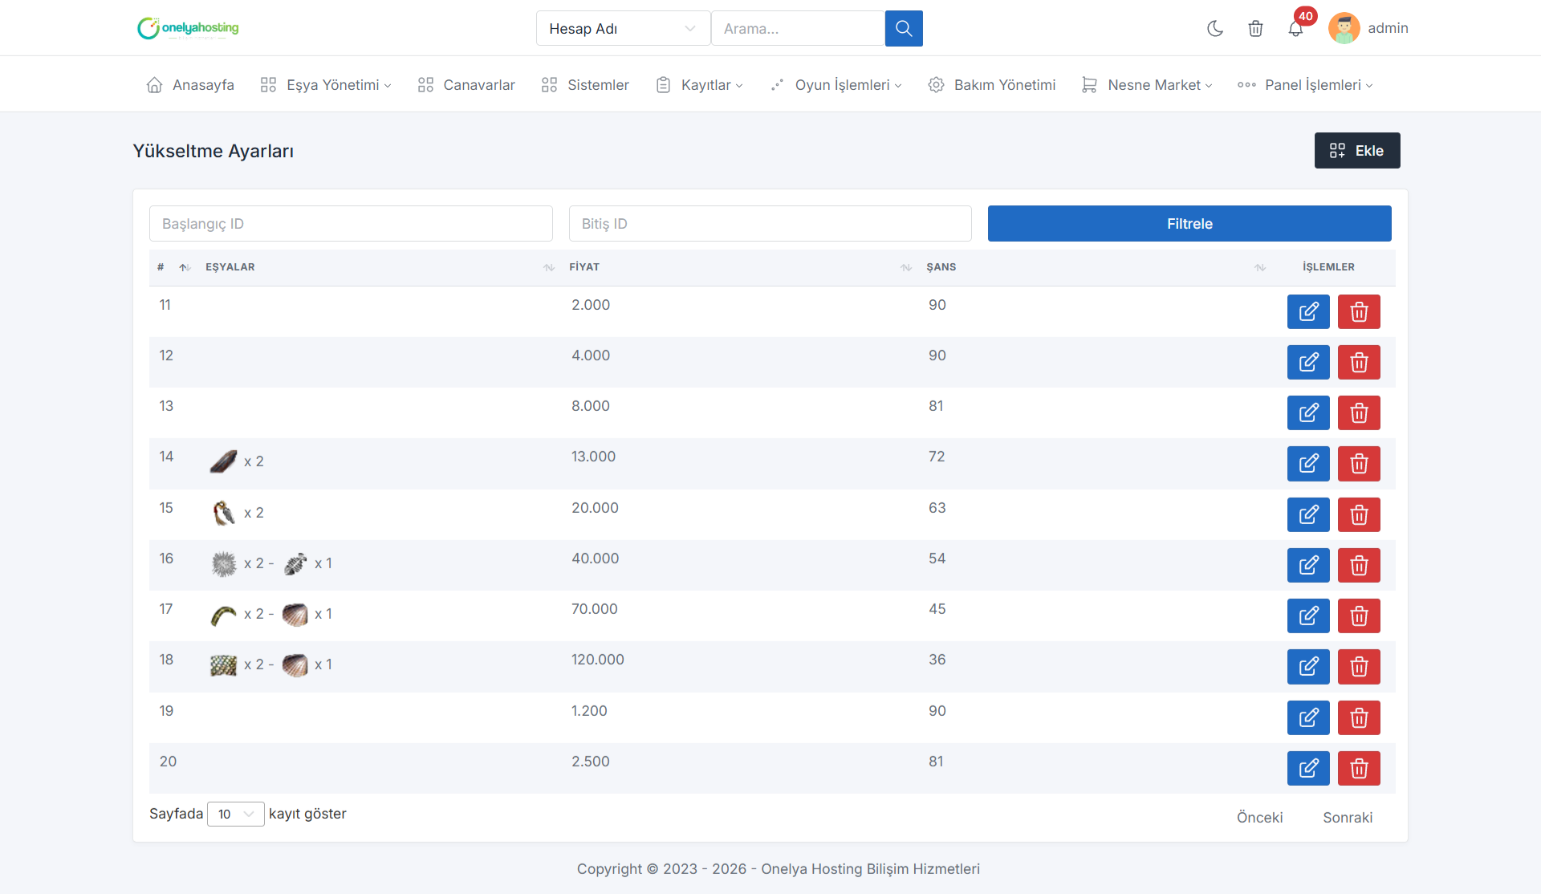This screenshot has width=1541, height=894.
Task: Open the Sistemler menu item
Action: point(585,85)
